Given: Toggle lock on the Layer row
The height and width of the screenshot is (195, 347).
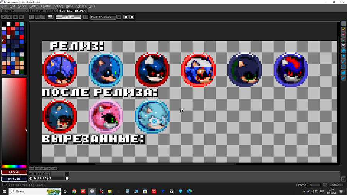Looking at the screenshot, I should tap(35, 178).
